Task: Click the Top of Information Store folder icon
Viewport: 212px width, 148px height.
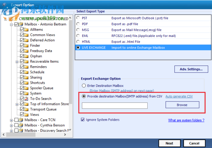Action: (26, 104)
